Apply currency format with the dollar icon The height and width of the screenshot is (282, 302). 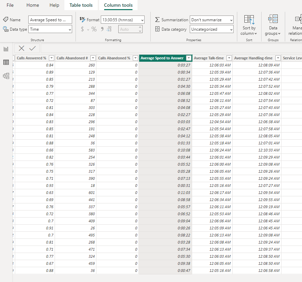click(83, 29)
